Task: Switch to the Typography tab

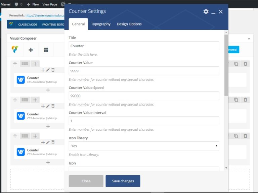Action: [101, 24]
